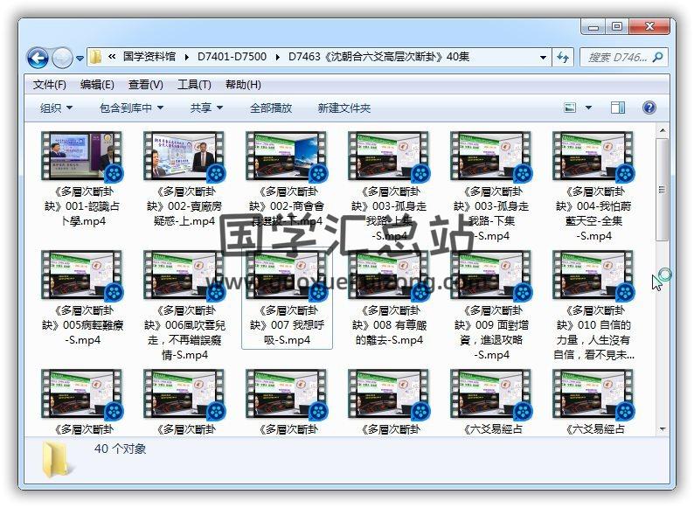694x508 pixels.
Task: Open the 工具(T) menu
Action: point(194,85)
